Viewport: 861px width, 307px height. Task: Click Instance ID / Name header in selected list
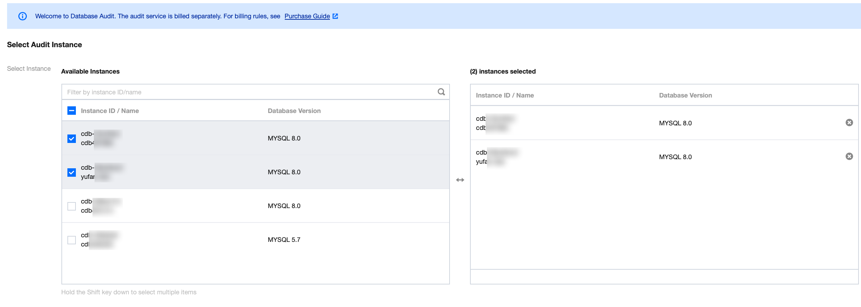click(505, 95)
